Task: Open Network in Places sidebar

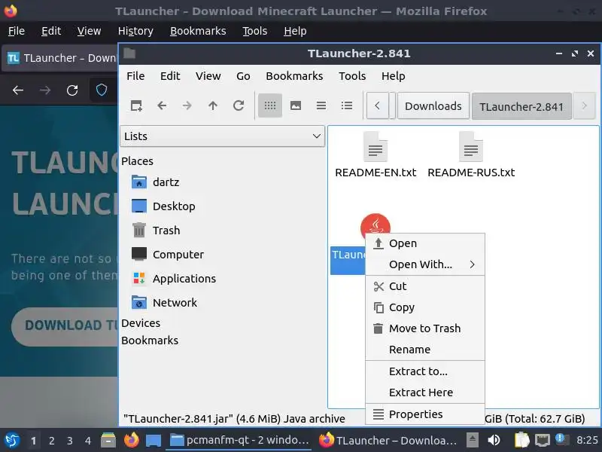Action: [x=164, y=303]
